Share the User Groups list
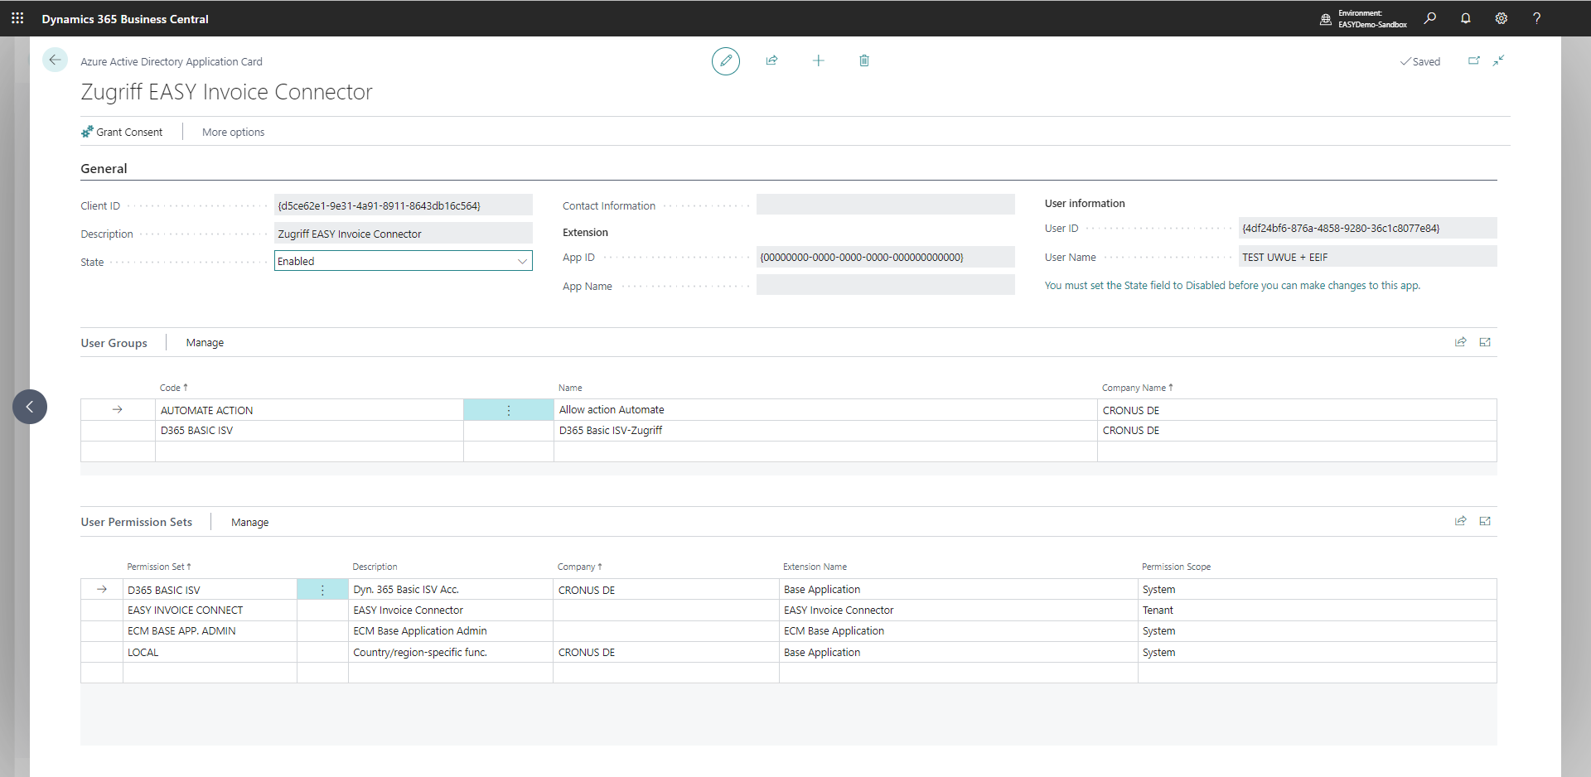 [1461, 342]
